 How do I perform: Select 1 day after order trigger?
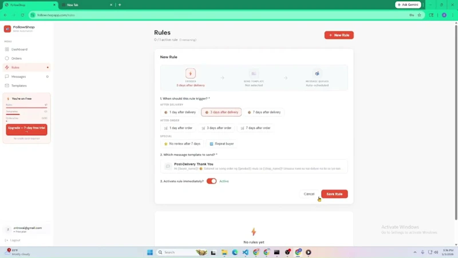[x=178, y=128]
